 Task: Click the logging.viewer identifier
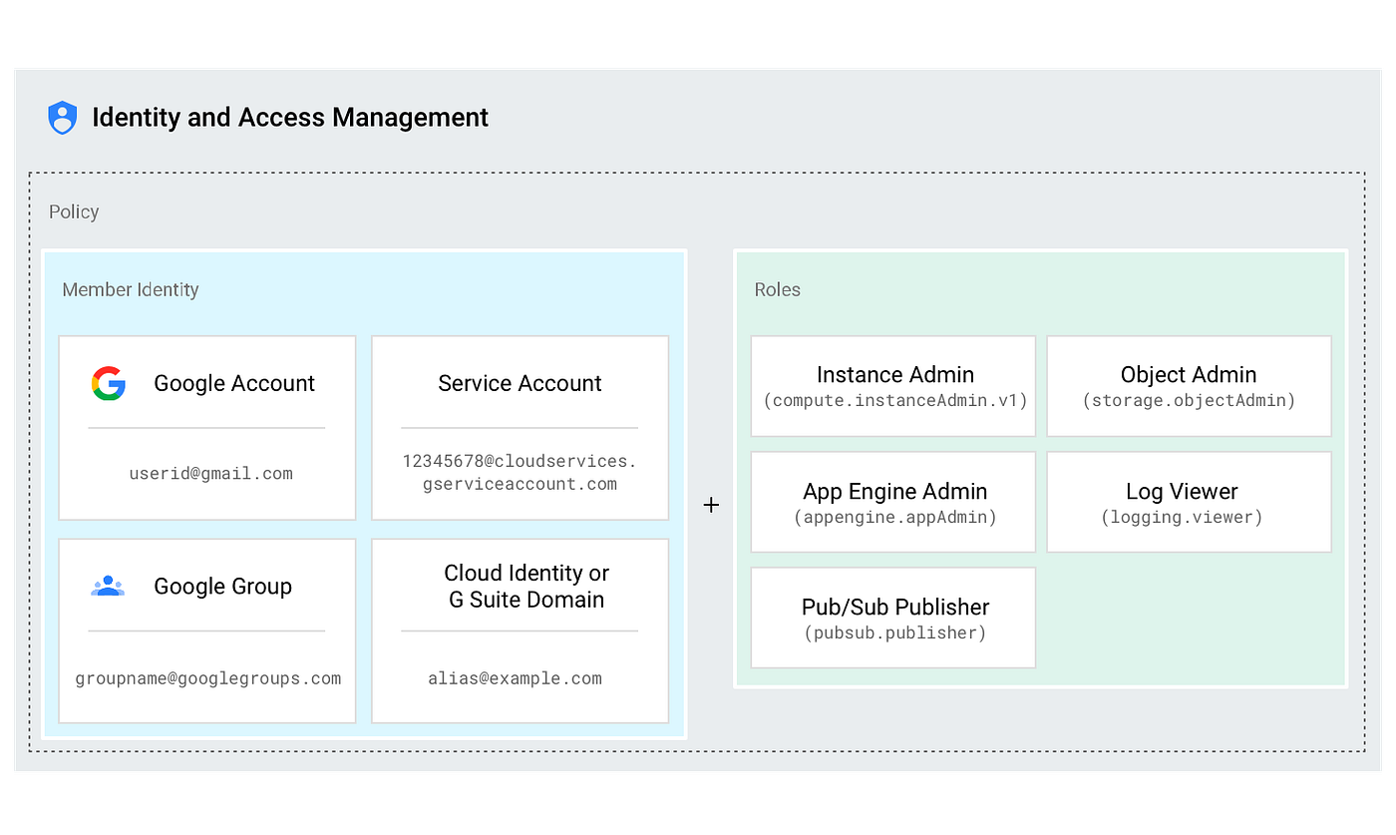tap(1183, 518)
